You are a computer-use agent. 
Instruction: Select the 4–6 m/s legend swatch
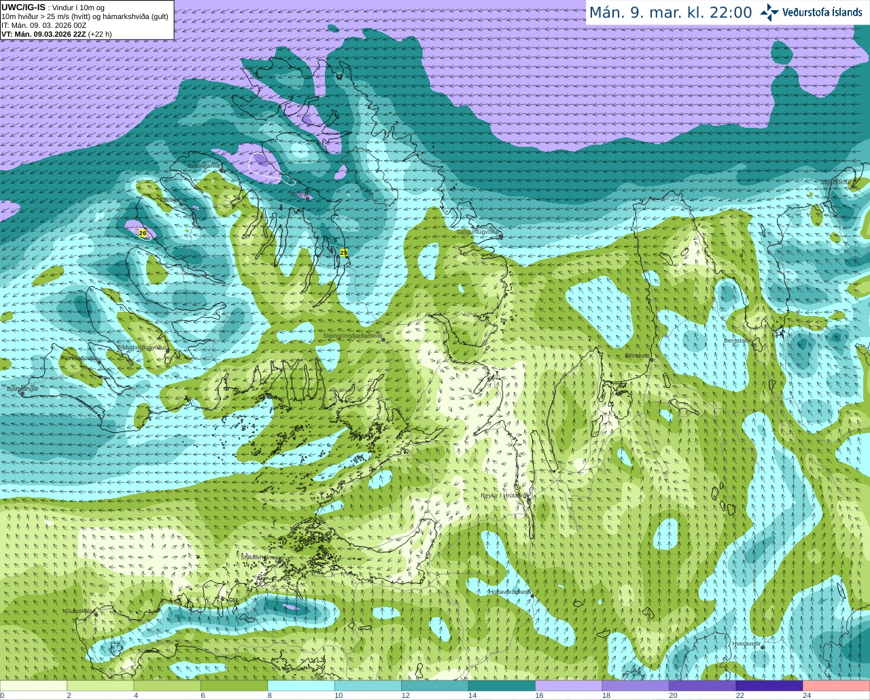tap(167, 686)
